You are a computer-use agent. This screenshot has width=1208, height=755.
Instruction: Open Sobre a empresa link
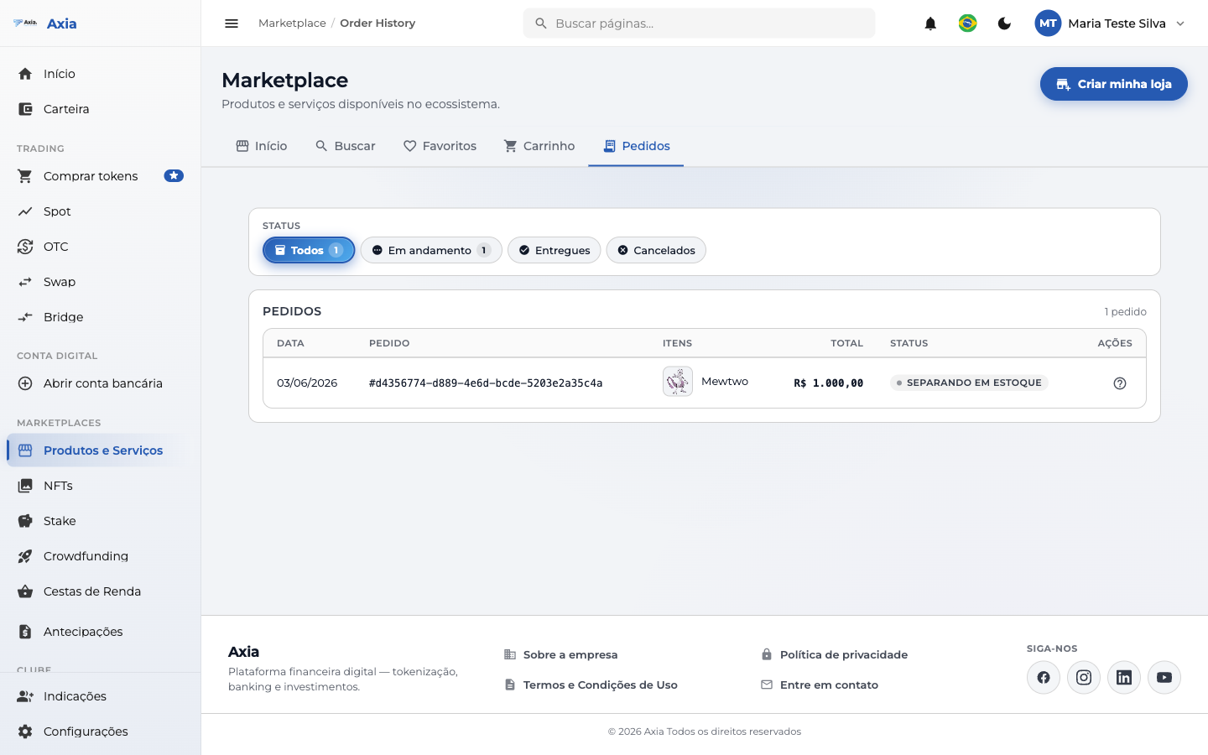coord(560,655)
